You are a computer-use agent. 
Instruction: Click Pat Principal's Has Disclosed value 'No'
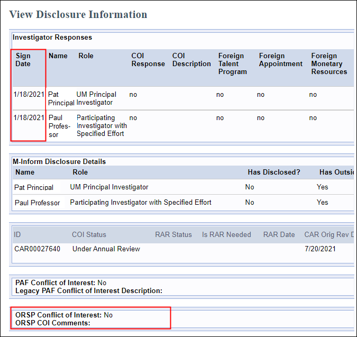click(250, 187)
